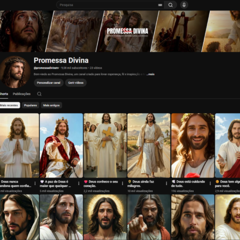Image resolution: width=240 pixels, height=240 pixels.
Task: Click Gerir vídeos button
Action: (76, 83)
